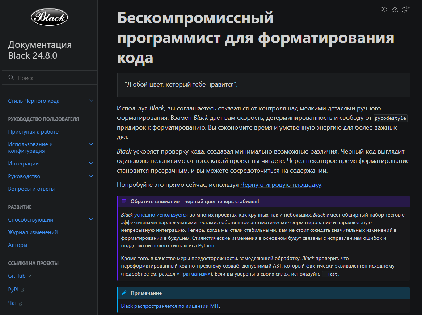Click the pycodestyle inline code
The height and width of the screenshot is (315, 422).
click(390, 118)
